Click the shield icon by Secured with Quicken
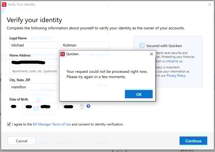 tap(142, 45)
